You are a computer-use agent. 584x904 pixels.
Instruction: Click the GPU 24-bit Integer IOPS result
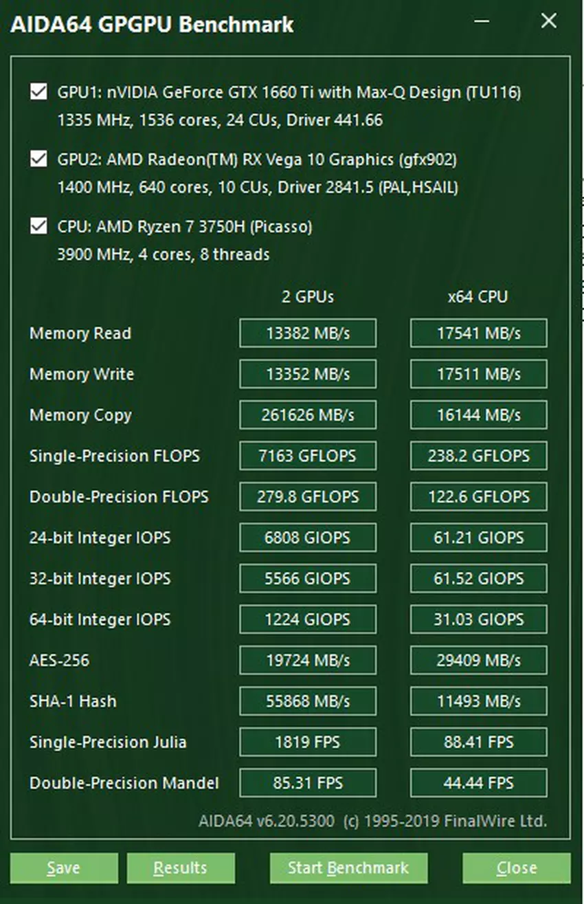[x=308, y=538]
